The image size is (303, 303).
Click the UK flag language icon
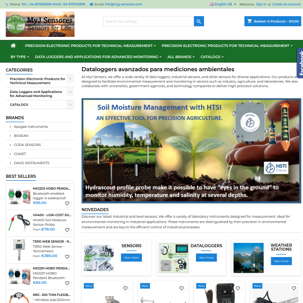pos(212,4)
